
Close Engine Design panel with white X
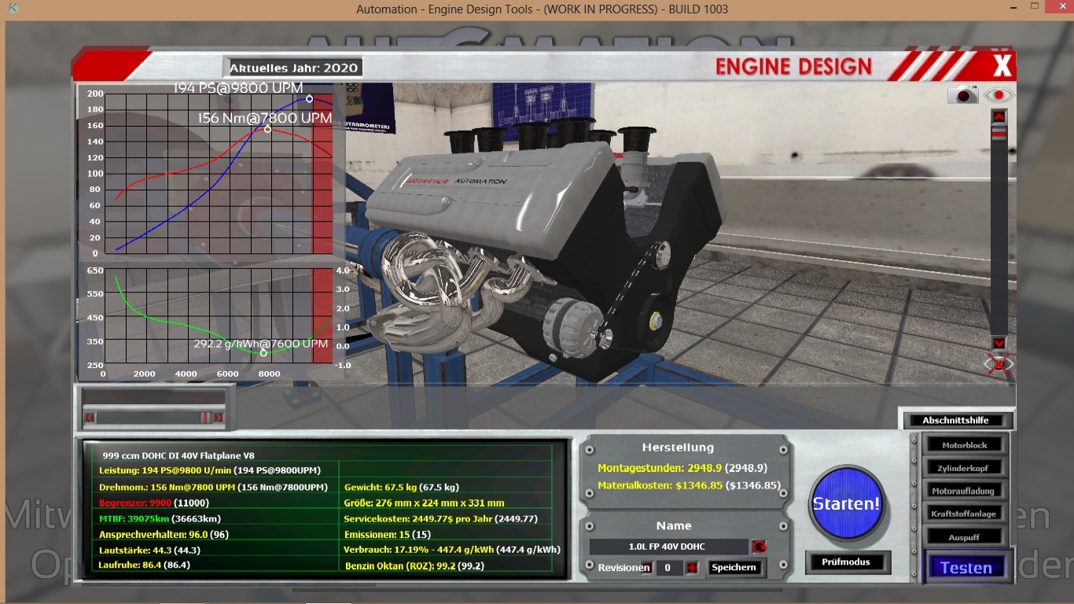pos(1002,65)
